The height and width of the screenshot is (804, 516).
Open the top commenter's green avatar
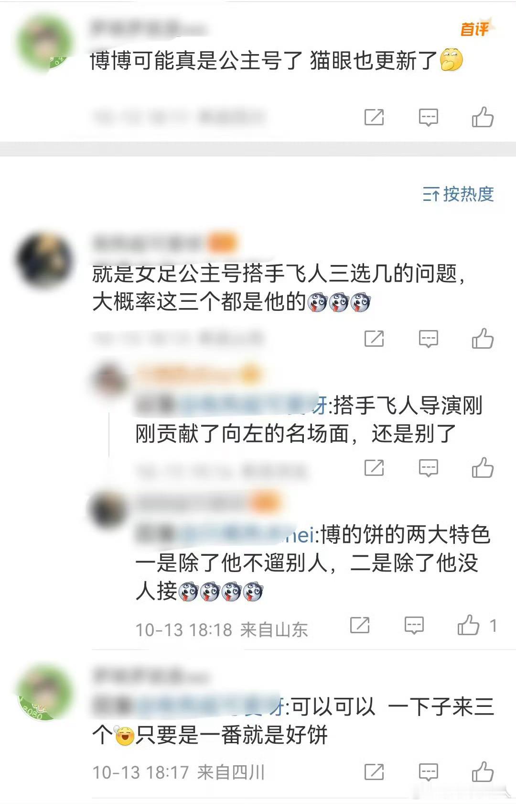[44, 43]
